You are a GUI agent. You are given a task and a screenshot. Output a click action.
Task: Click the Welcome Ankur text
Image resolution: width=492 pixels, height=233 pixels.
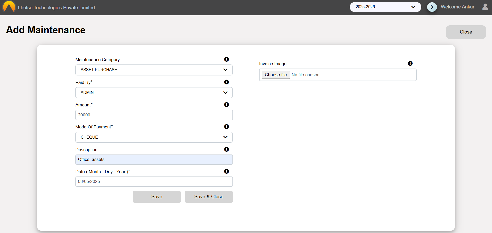tap(457, 7)
